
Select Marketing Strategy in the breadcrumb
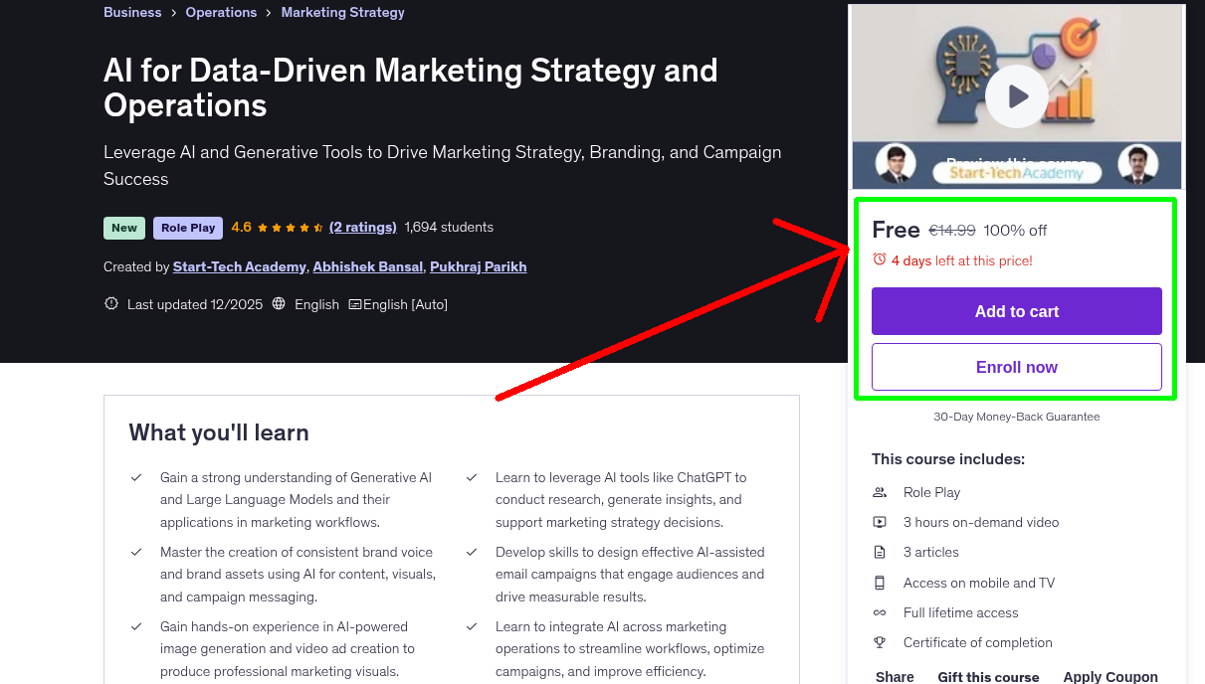coord(342,12)
